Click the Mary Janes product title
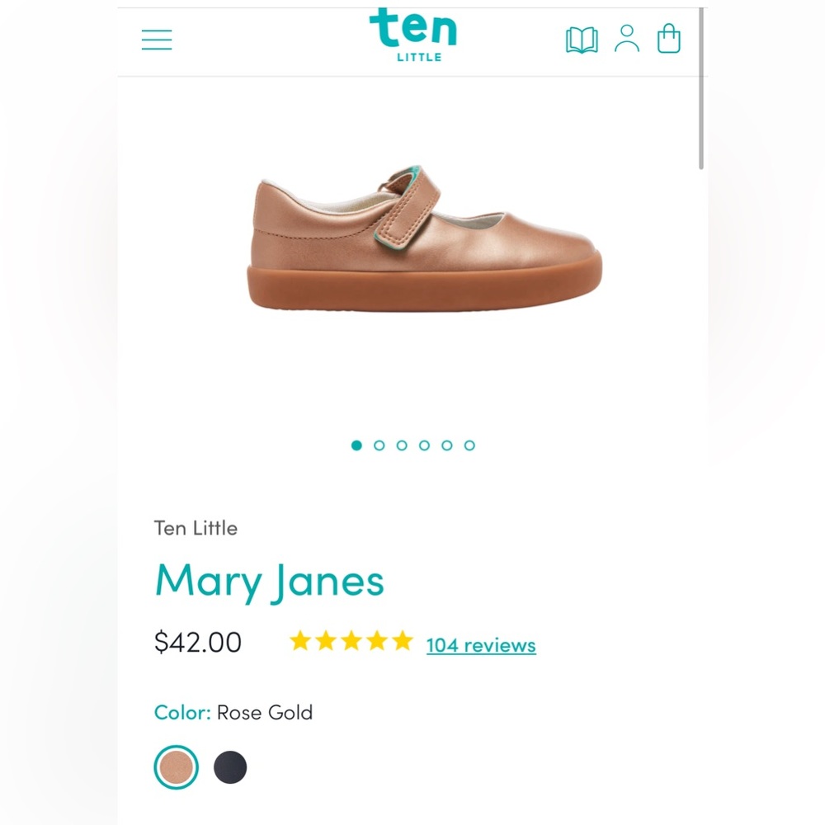825x825 pixels. coord(269,581)
